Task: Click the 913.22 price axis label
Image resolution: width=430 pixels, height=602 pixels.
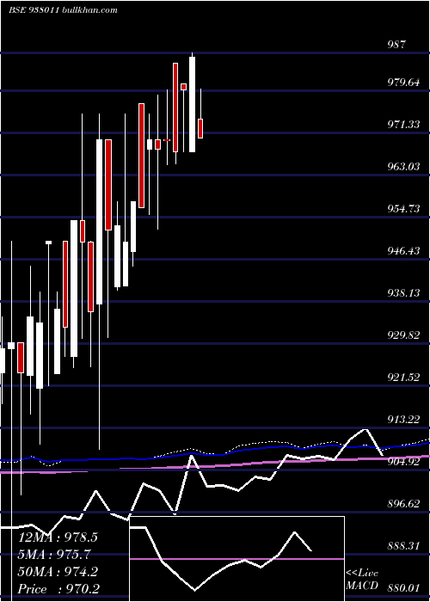Action: point(403,420)
